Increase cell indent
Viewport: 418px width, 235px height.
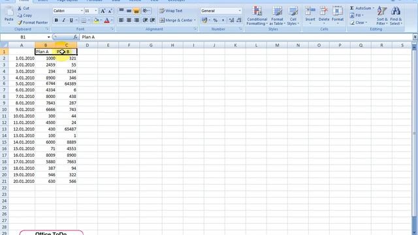[153, 20]
